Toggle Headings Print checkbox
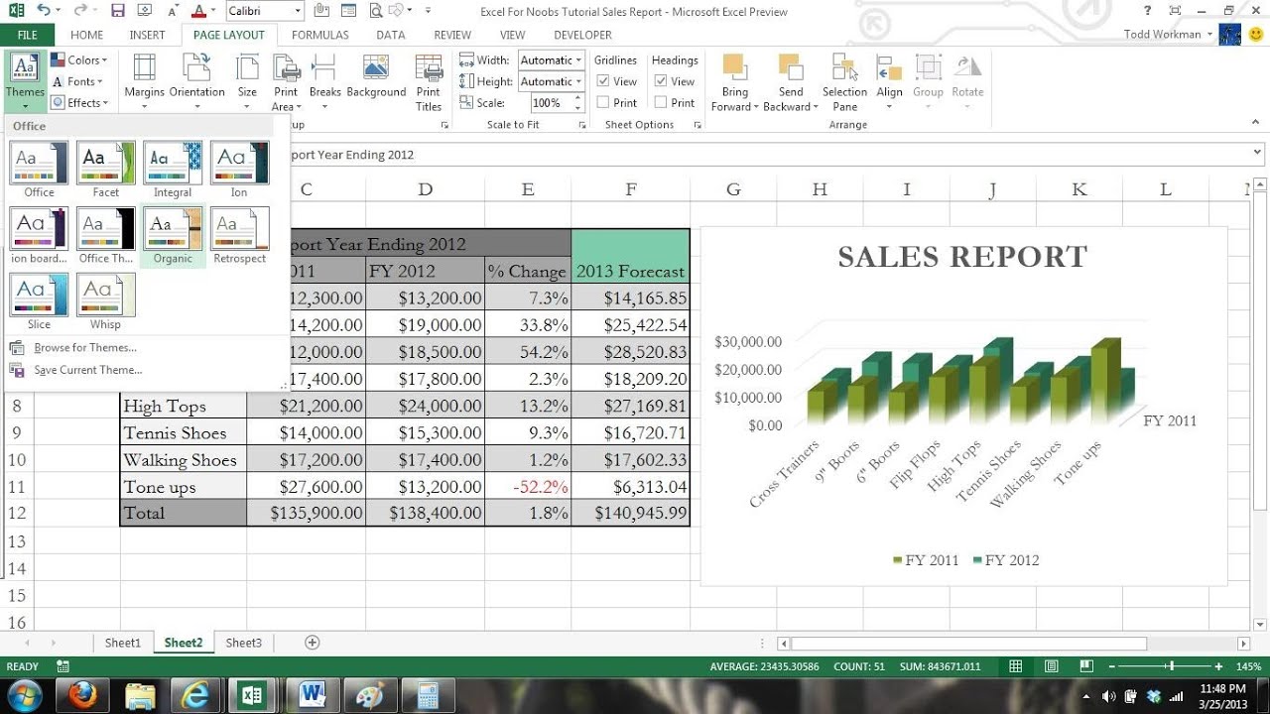 (661, 102)
